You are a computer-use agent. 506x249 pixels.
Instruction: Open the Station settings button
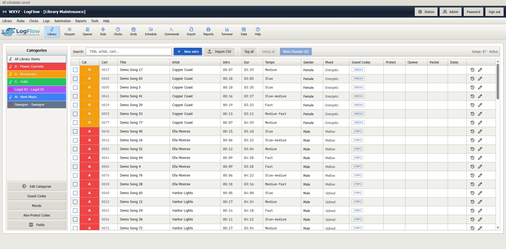(426, 12)
